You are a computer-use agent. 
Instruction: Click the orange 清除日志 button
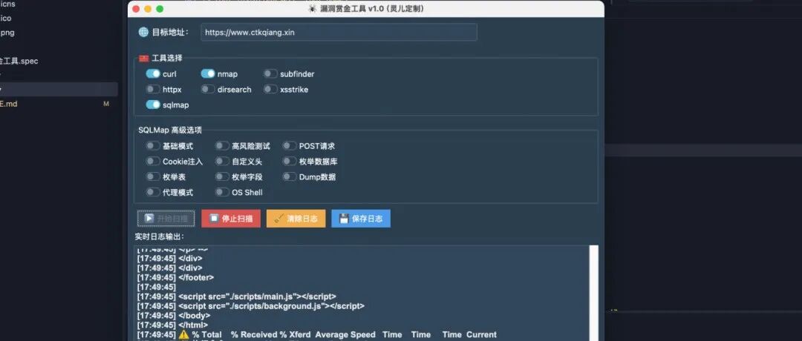[296, 219]
